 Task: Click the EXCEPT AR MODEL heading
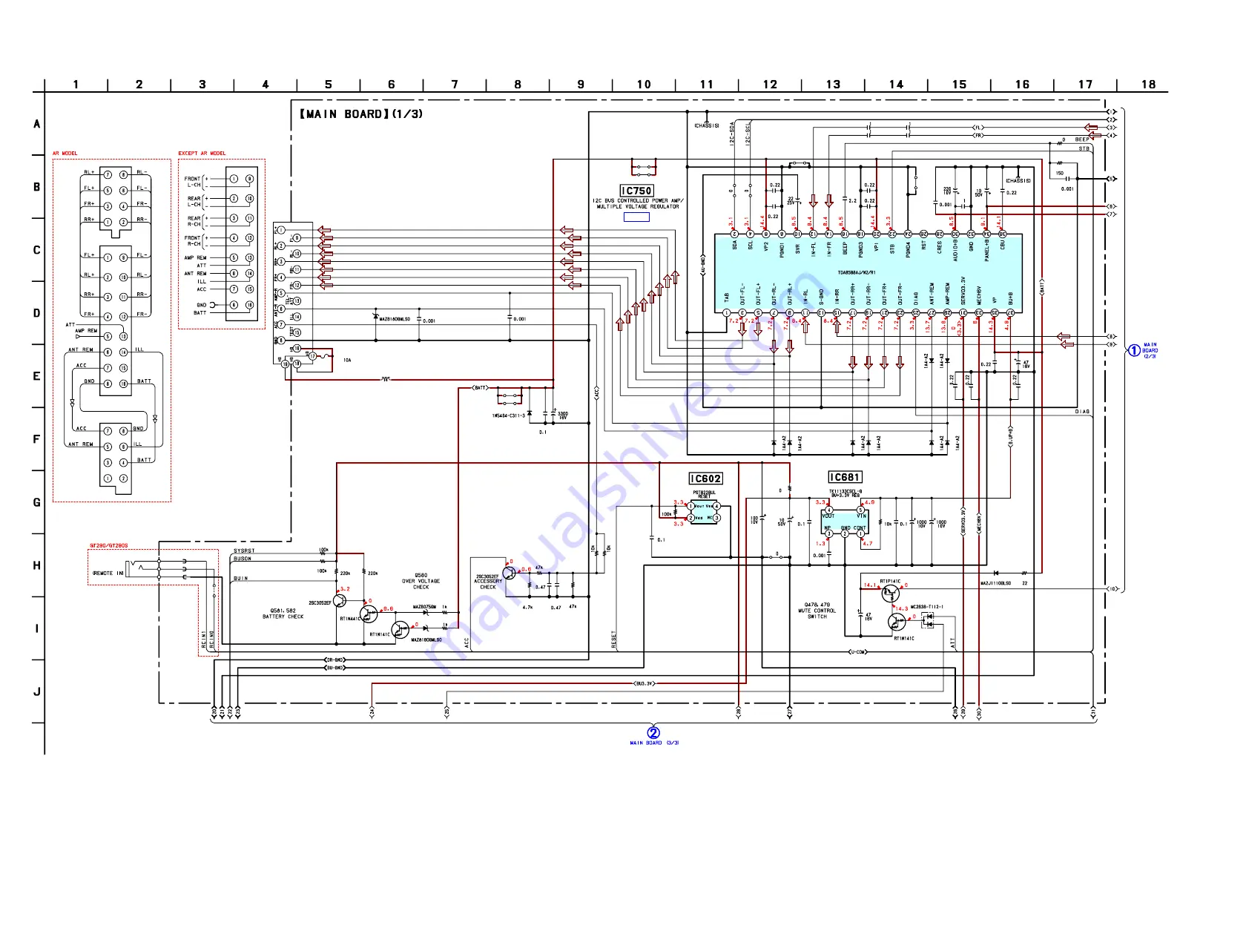click(x=202, y=154)
